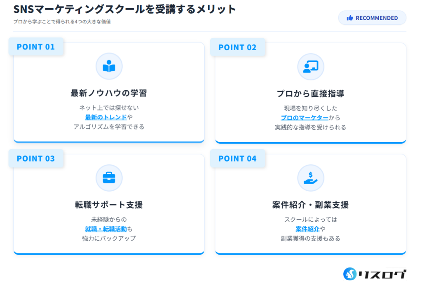Viewport: 422px width, 281px height.
Task: Select the POINT 04 label tag
Action: tap(237, 159)
